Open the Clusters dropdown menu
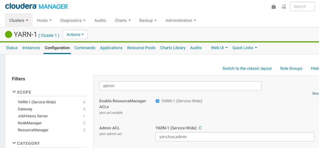The image size is (319, 148). (x=19, y=20)
